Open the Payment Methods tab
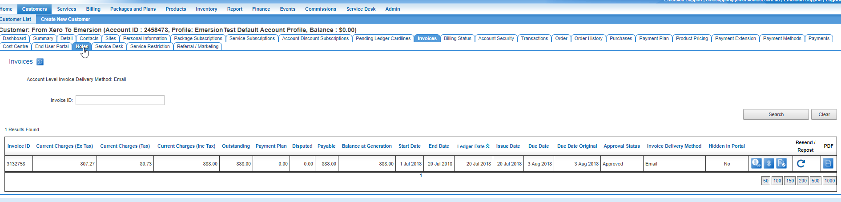This screenshot has height=202, width=841. 782,38
